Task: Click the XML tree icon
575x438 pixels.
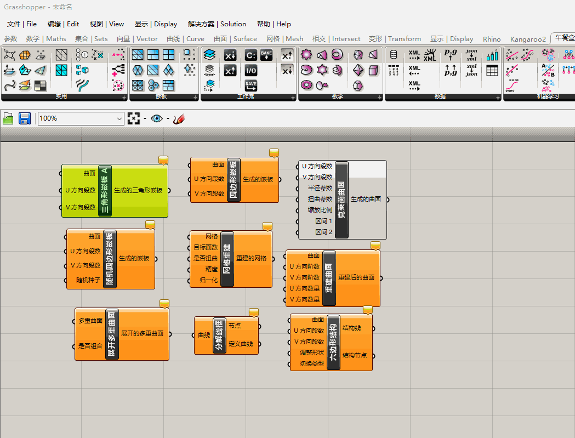Action: (x=430, y=55)
